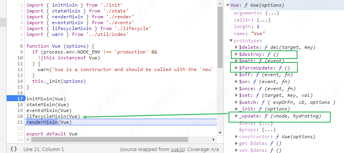Expand the _update function entry
Screen dimensions: 344x153
click(x=236, y=116)
